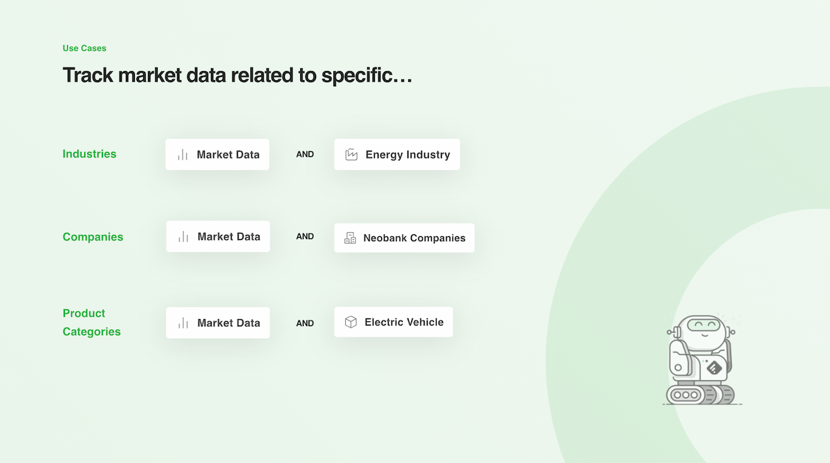Click the bar chart icon beside Product Categories
The width and height of the screenshot is (830, 463).
pyautogui.click(x=183, y=323)
